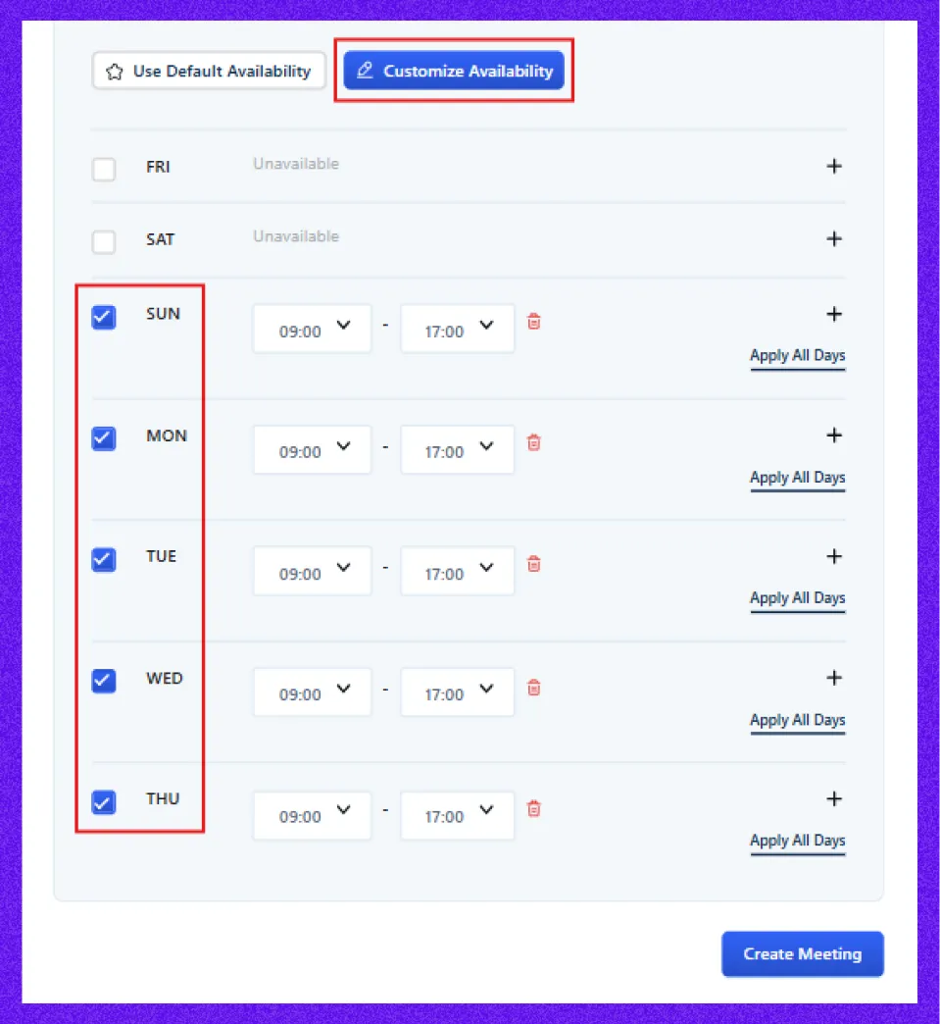940x1024 pixels.
Task: Add another time slot for MON
Action: 833,435
